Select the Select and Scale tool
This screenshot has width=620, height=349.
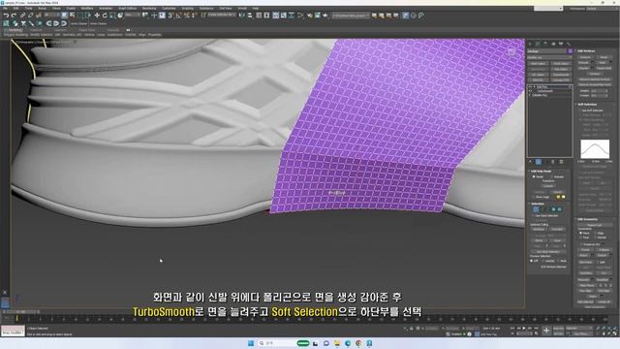click(x=112, y=16)
